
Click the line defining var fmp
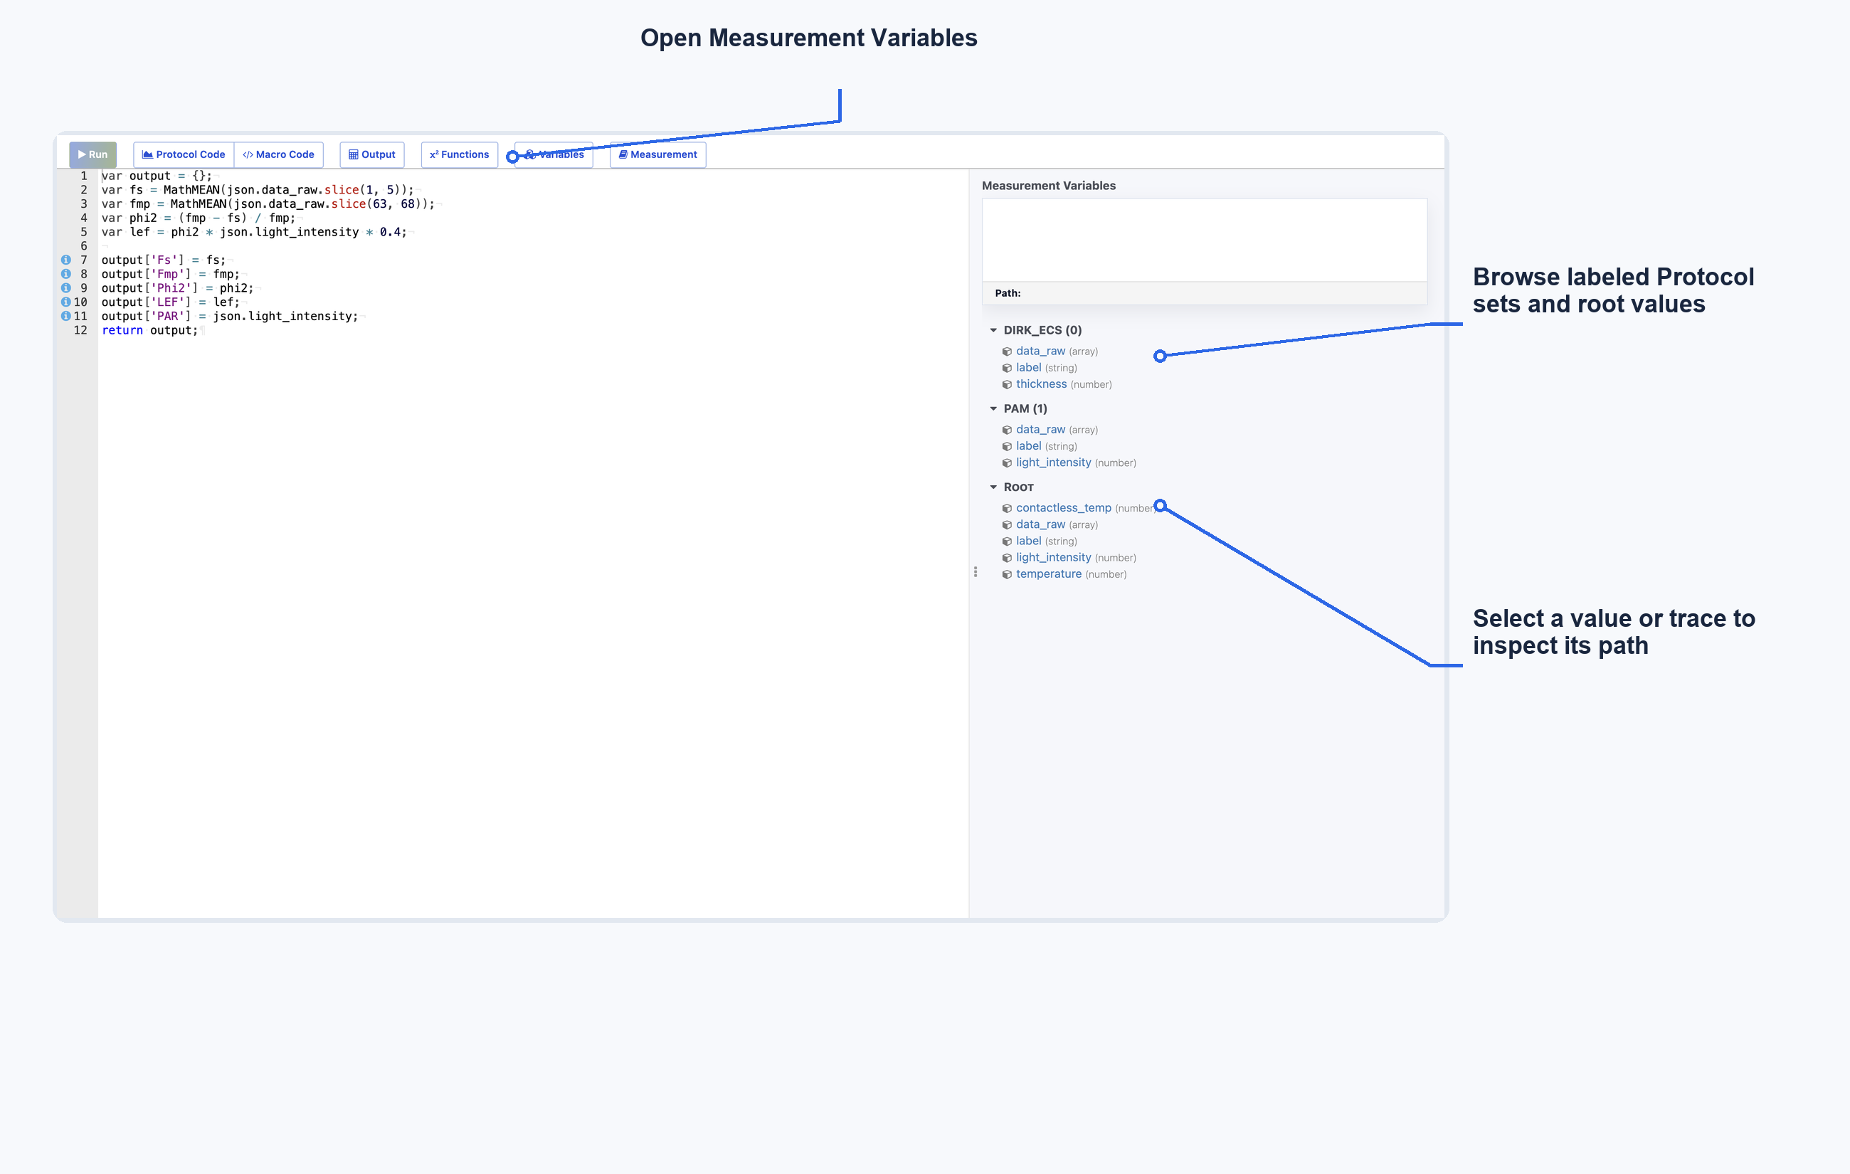[268, 203]
